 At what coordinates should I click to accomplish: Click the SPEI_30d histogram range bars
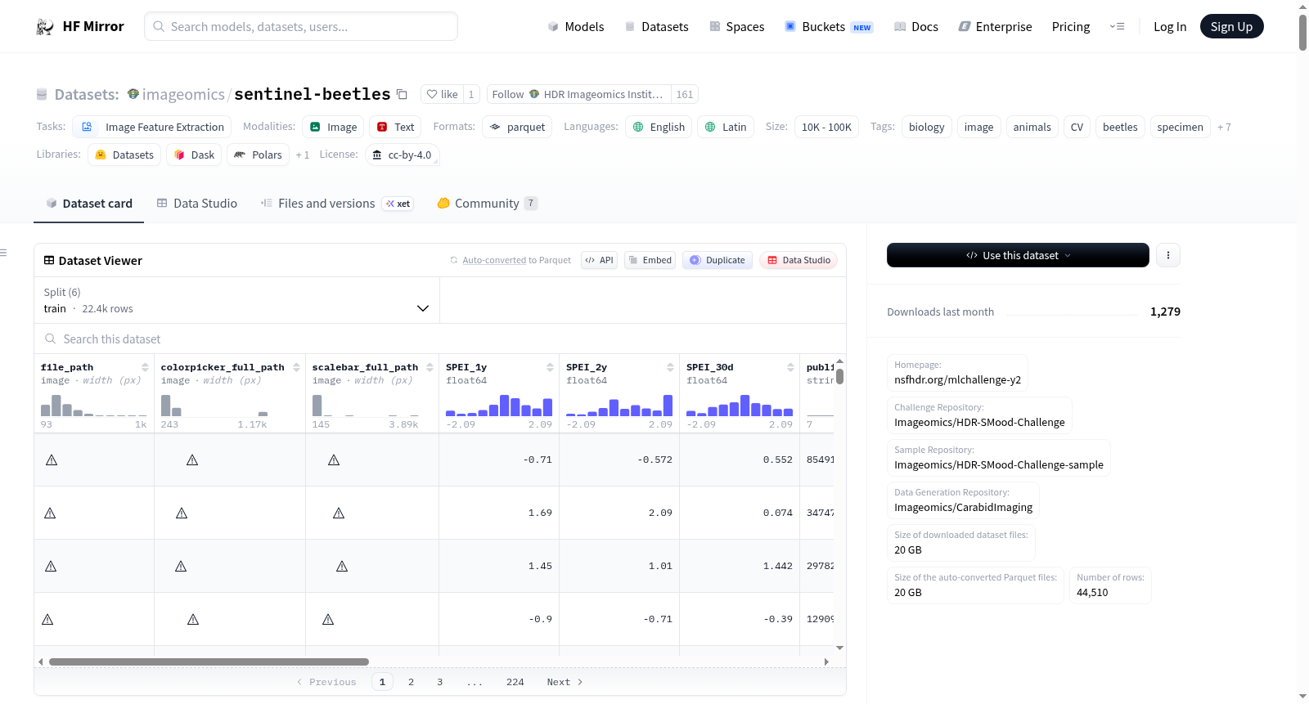pos(740,406)
